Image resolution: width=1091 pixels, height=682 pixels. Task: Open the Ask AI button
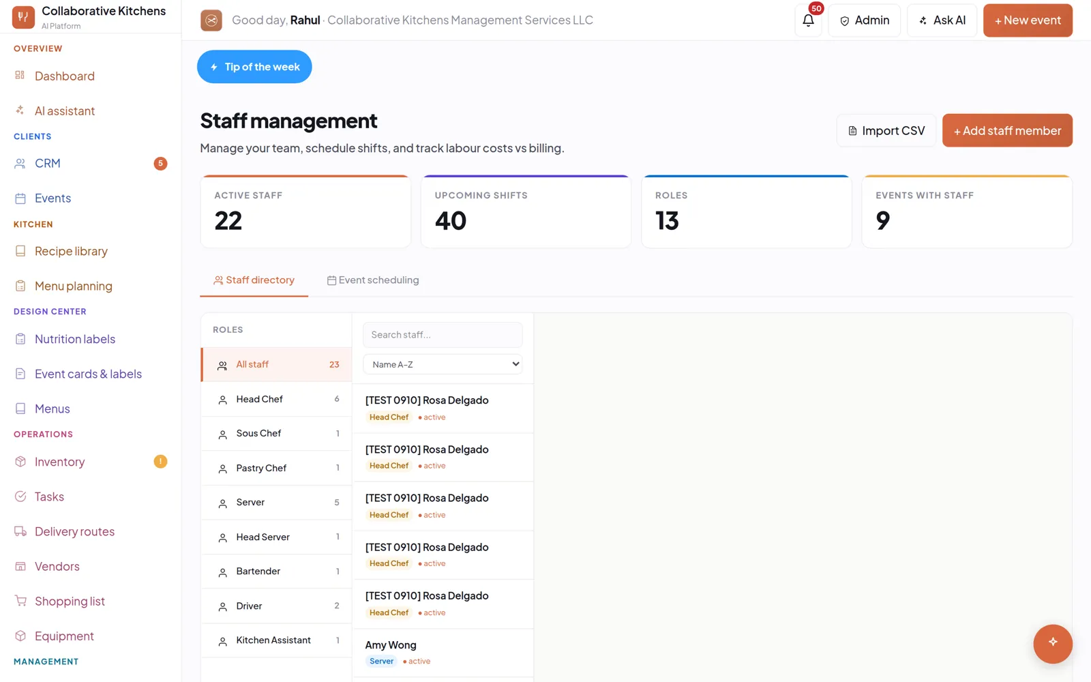[942, 20]
